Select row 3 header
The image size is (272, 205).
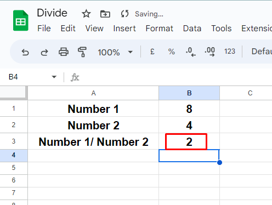click(x=14, y=141)
